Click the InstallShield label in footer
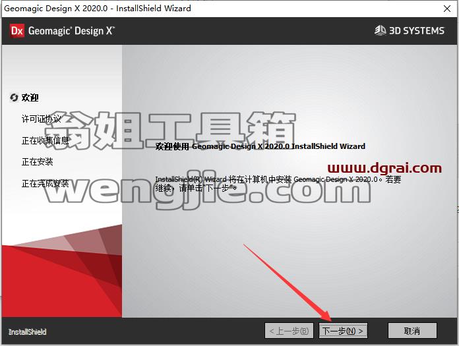This screenshot has width=459, height=346. (x=27, y=332)
